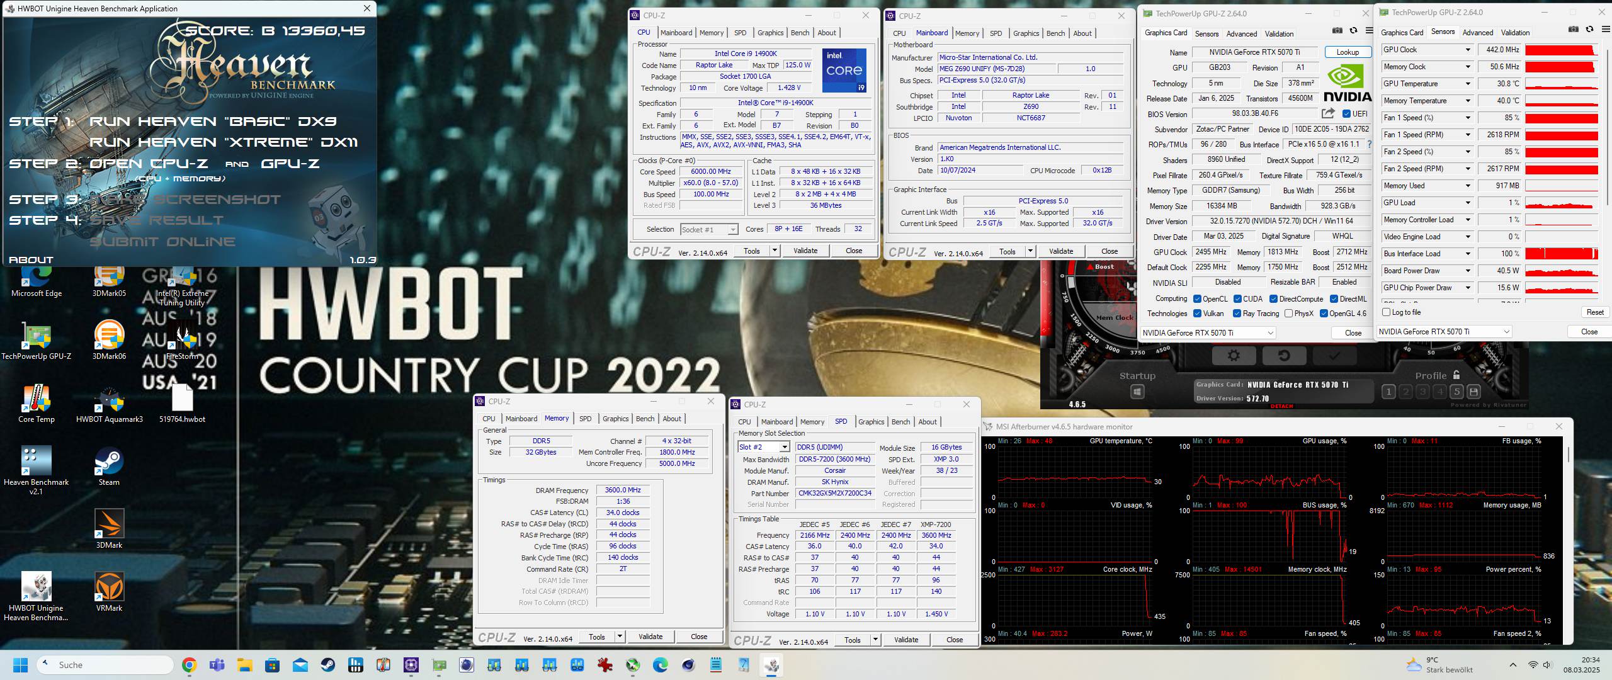Open Steam from the taskbar
Viewport: 1612px width, 680px height.
tap(327, 665)
